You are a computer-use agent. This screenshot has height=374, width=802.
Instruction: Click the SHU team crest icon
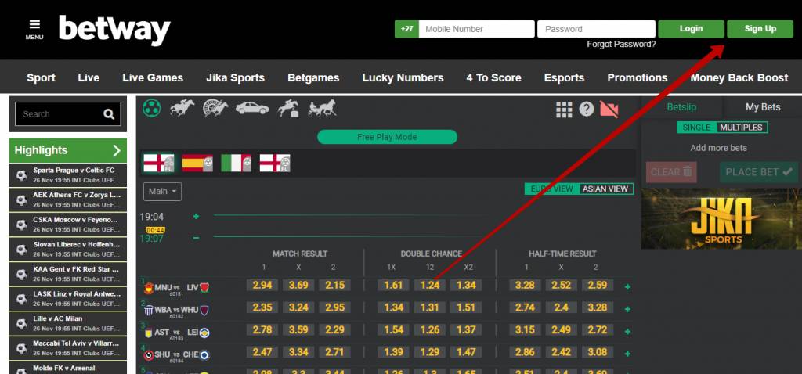[149, 354]
